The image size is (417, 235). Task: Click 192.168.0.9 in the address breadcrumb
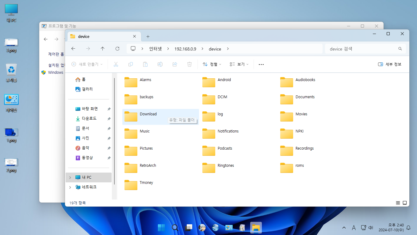[185, 49]
